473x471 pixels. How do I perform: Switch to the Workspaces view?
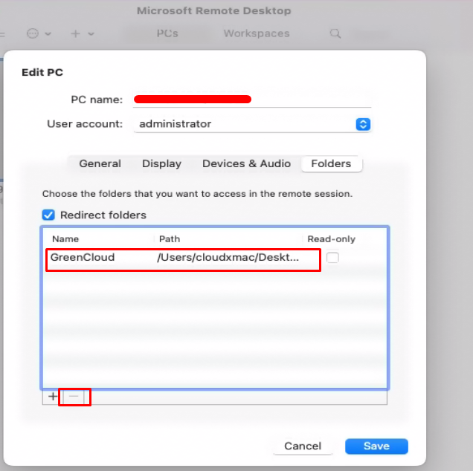pyautogui.click(x=257, y=33)
